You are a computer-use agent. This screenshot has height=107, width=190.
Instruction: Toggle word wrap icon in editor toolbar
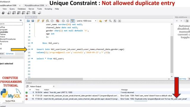pyautogui.click(x=119, y=21)
